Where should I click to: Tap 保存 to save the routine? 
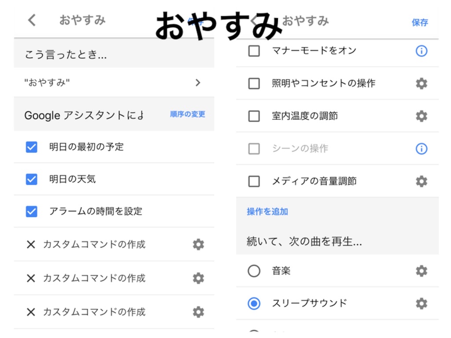pyautogui.click(x=420, y=22)
